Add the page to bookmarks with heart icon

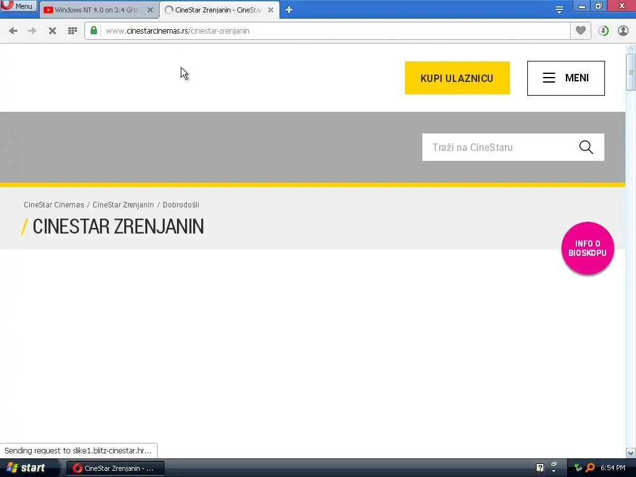tap(581, 30)
